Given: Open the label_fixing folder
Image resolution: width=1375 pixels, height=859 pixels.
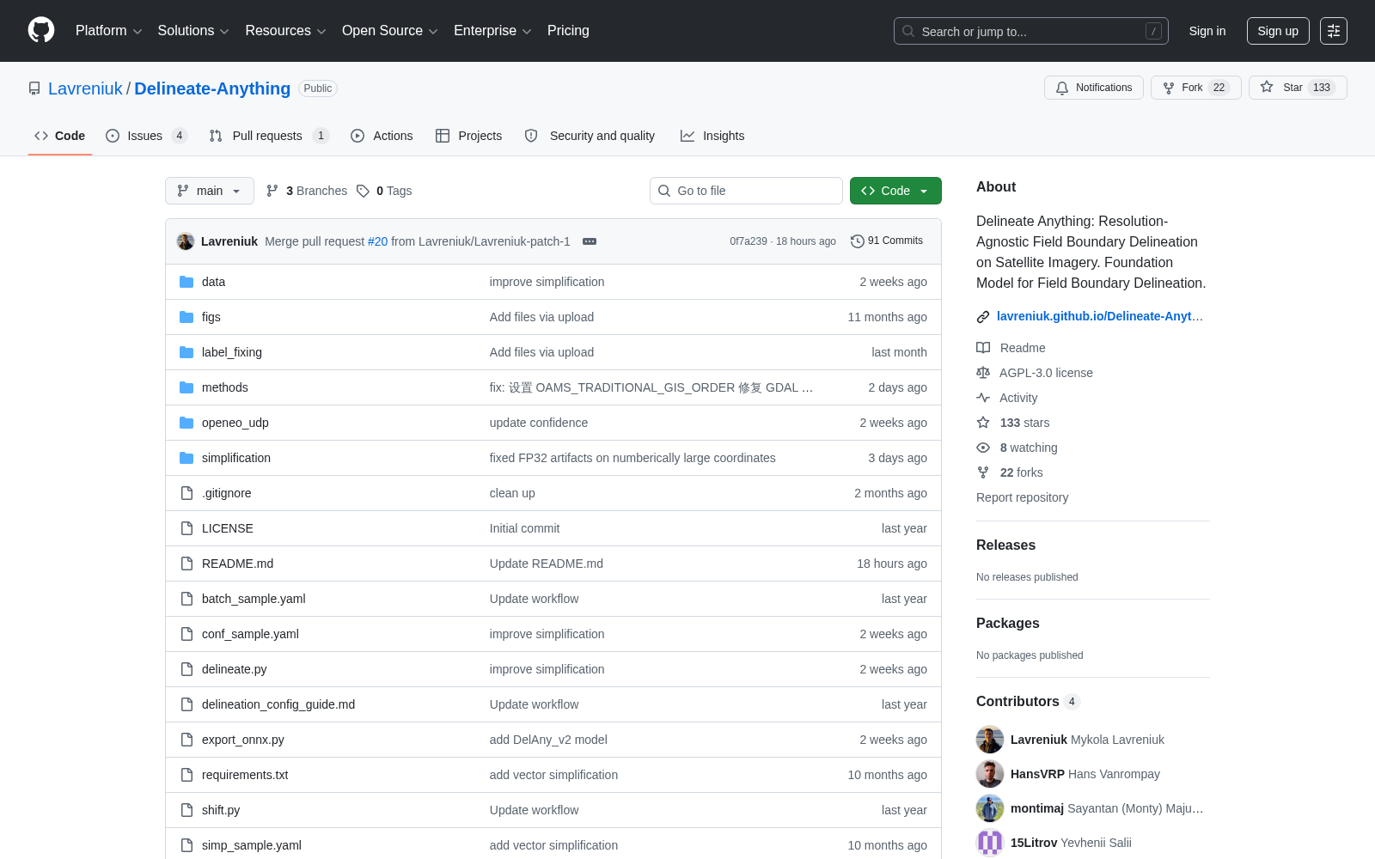Looking at the screenshot, I should tap(232, 352).
